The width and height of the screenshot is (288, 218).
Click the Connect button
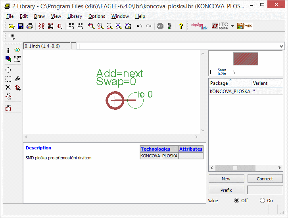(265, 179)
